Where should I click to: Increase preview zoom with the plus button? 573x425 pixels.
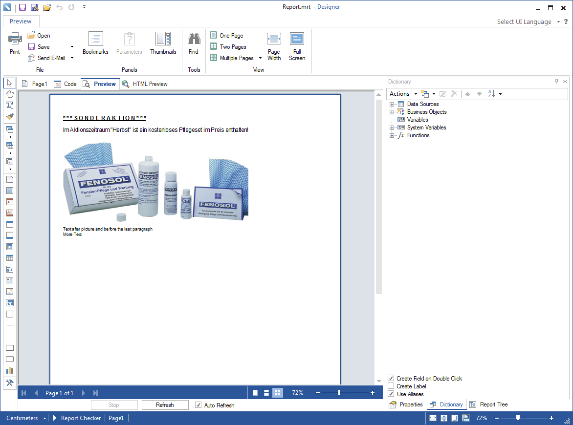pyautogui.click(x=373, y=393)
